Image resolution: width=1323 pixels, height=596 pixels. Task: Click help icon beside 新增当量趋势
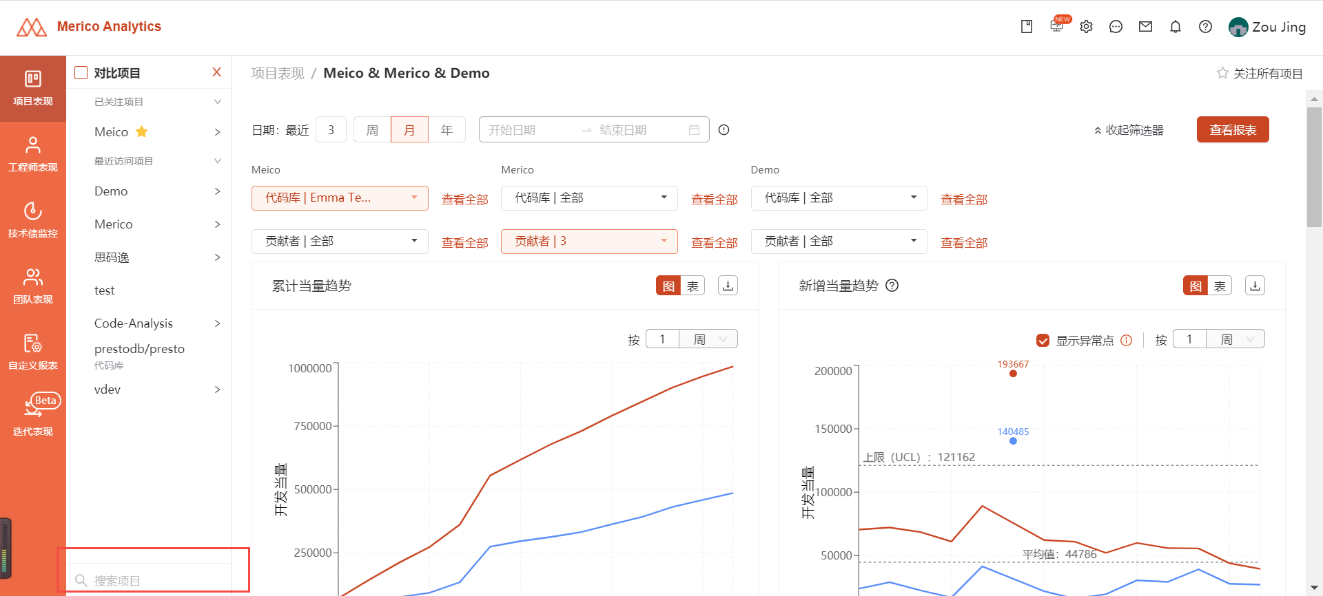click(x=892, y=286)
